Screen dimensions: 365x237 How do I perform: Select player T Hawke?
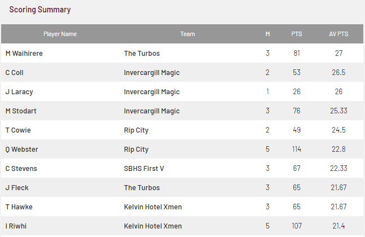point(19,207)
